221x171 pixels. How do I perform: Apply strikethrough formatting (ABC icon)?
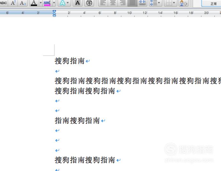coord(4,3)
